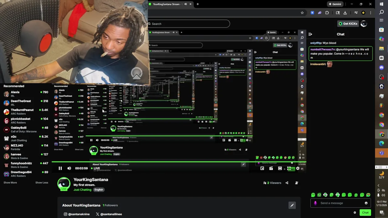This screenshot has height=218, width=388.
Task: Click the purple microphone icon in chat input
Action: 315,203
